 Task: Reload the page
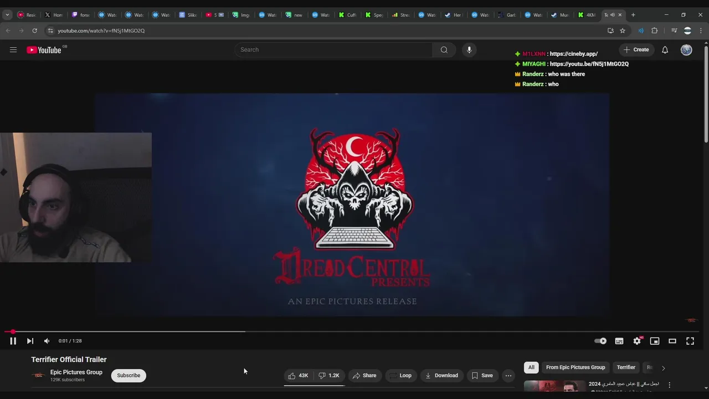(34, 30)
